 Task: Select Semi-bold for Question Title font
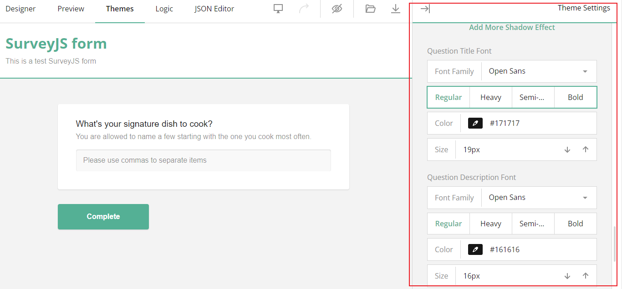[x=533, y=97]
